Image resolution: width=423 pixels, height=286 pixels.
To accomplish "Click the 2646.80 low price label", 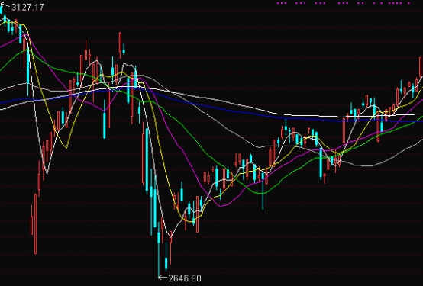I will coord(185,278).
